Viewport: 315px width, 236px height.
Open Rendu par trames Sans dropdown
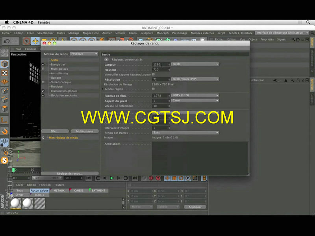(x=185, y=133)
